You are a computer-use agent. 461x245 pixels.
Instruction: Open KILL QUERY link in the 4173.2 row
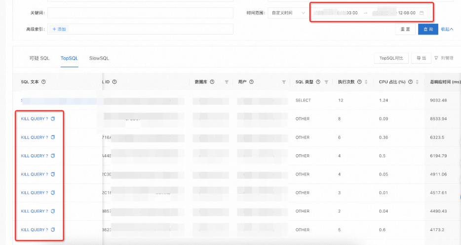(x=35, y=230)
